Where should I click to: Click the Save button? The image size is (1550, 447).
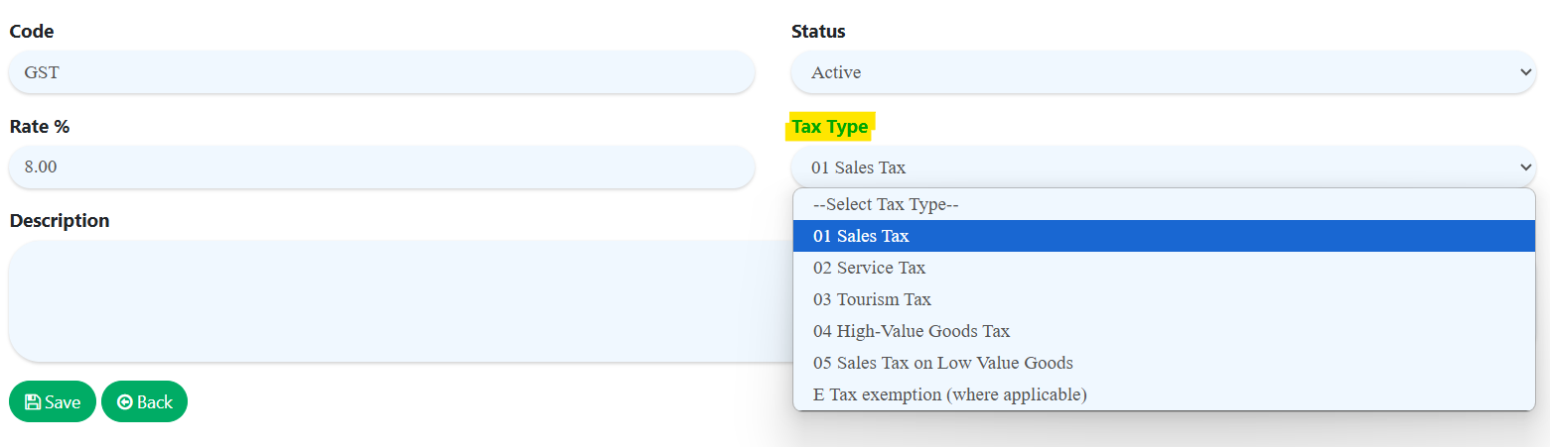click(x=53, y=401)
